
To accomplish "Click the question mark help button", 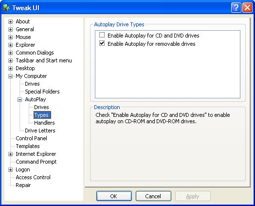I will click(236, 8).
